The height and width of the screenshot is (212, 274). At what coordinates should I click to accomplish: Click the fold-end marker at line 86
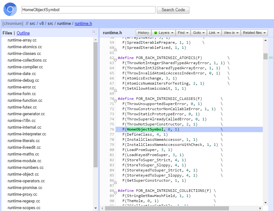point(115,182)
